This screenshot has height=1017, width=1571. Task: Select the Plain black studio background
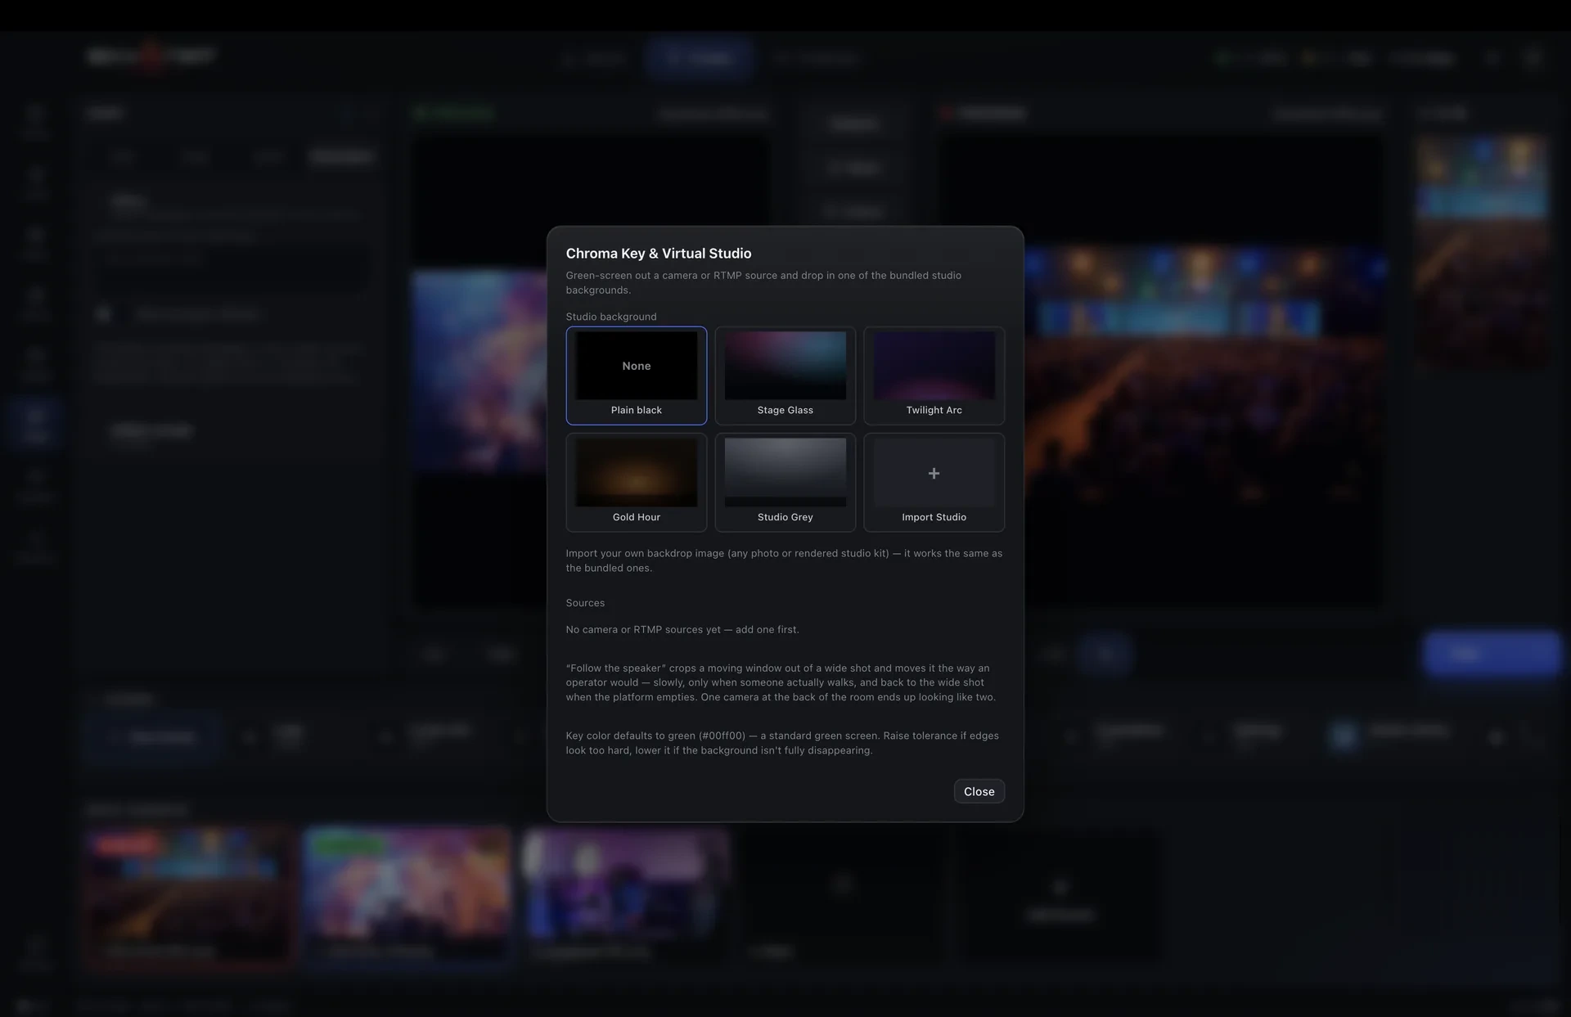coord(636,376)
